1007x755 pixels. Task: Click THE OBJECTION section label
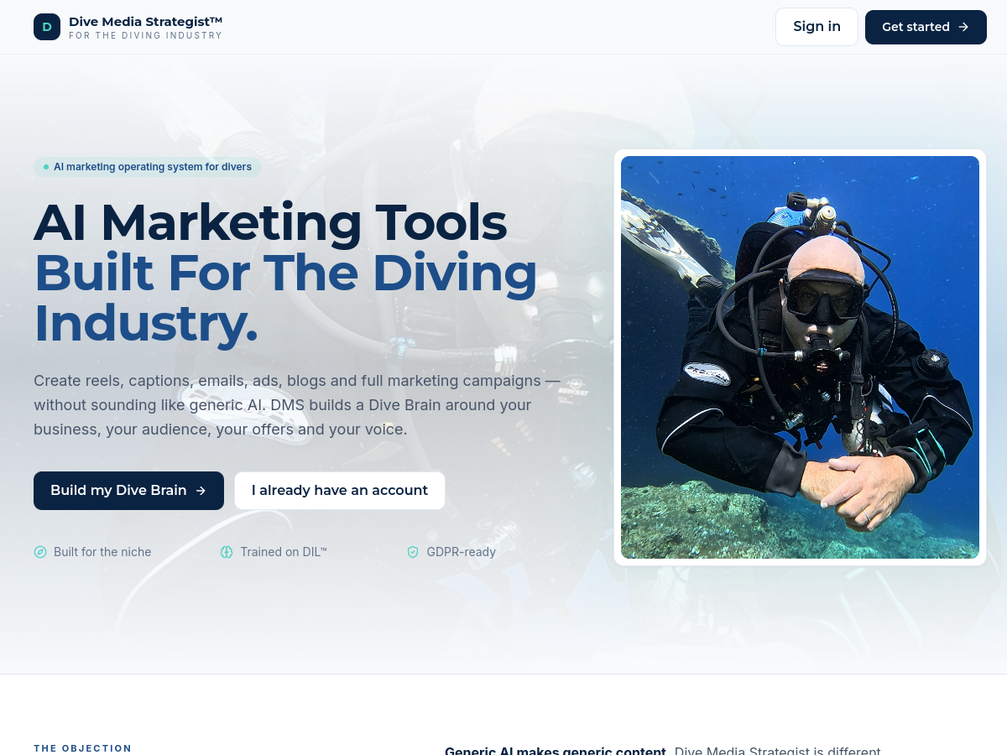(83, 748)
